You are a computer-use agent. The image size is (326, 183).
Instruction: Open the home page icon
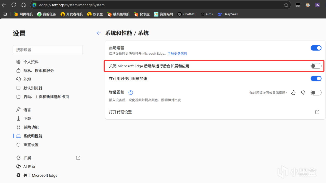[x=23, y=5]
